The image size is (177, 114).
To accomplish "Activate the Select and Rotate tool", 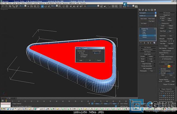I will click(45, 6).
